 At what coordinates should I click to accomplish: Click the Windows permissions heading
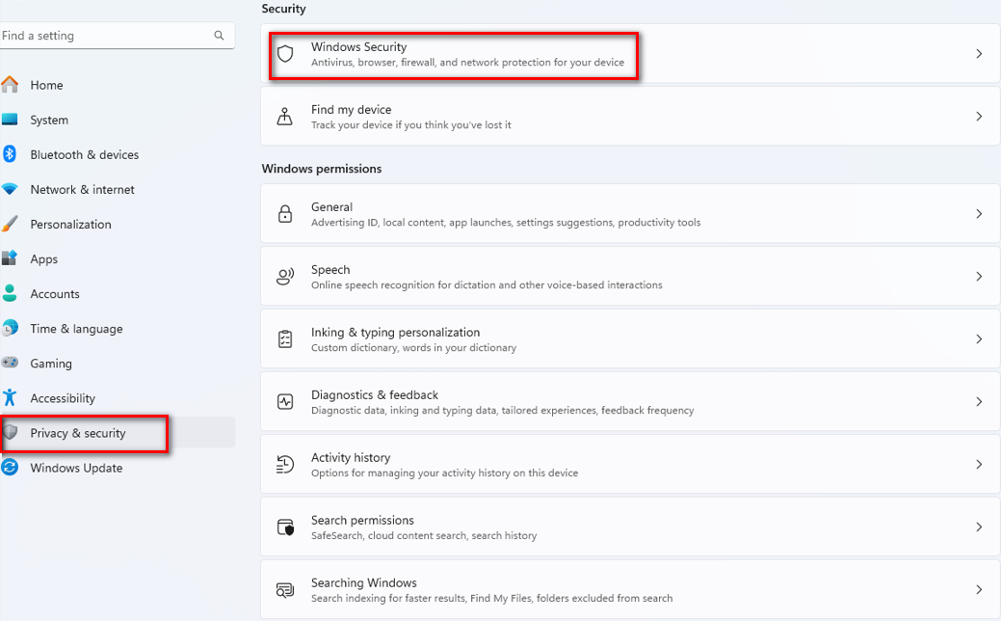[x=322, y=169]
